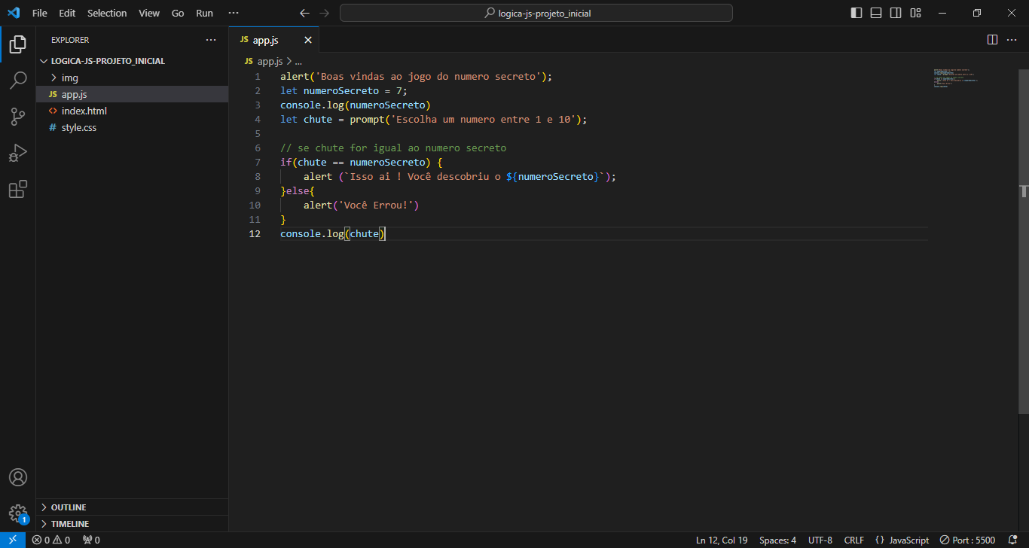The width and height of the screenshot is (1029, 548).
Task: Split the editor to the right
Action: point(992,39)
